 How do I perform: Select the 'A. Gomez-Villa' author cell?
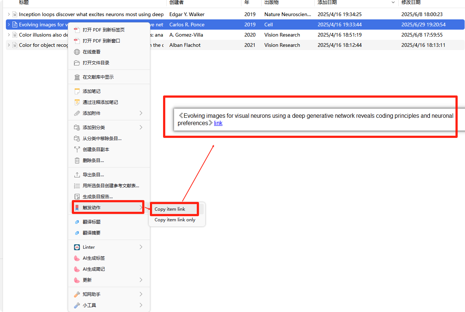[186, 35]
